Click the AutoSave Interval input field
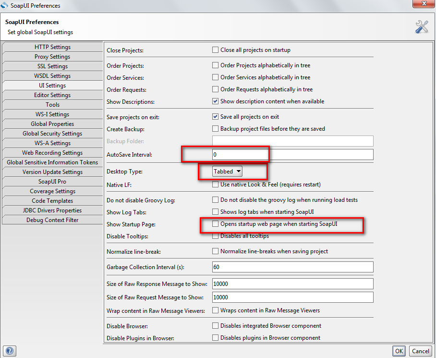 click(x=292, y=155)
